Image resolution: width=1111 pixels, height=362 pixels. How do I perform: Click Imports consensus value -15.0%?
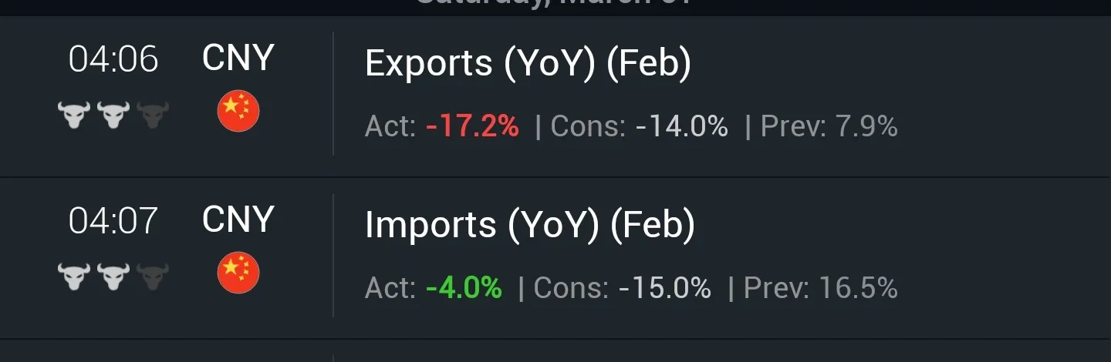coord(664,288)
